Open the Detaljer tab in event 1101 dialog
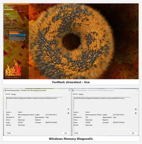 point(81,94)
